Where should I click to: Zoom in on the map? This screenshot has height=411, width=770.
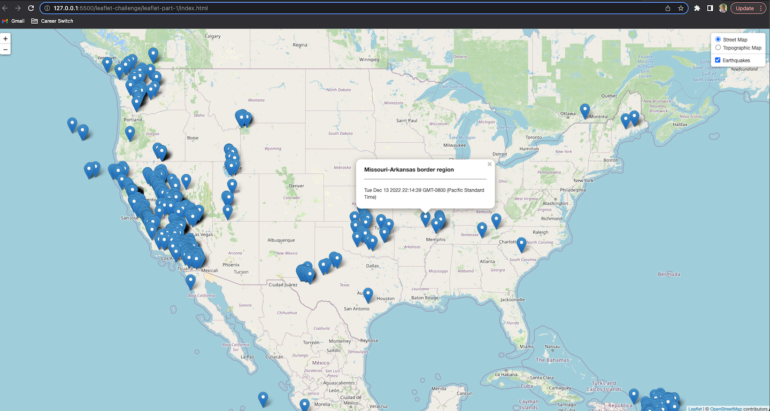[5, 38]
